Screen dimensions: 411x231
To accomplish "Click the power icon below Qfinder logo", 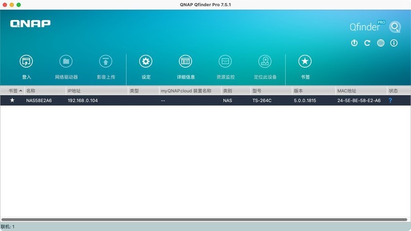I will [x=354, y=43].
